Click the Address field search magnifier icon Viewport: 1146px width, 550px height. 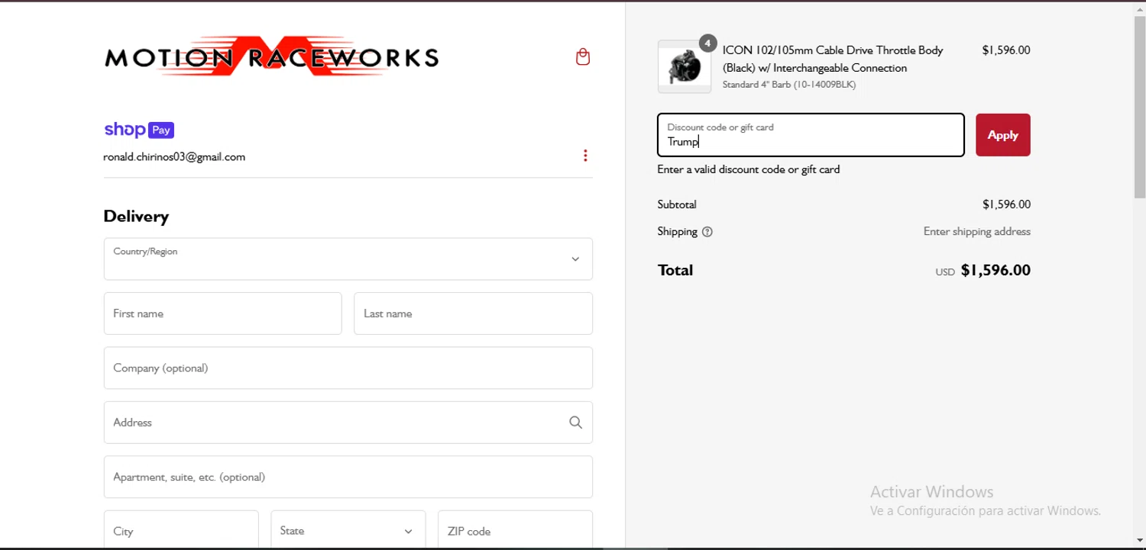575,423
